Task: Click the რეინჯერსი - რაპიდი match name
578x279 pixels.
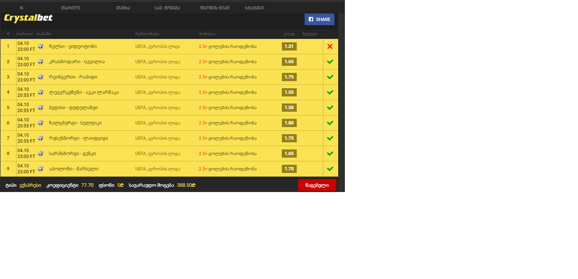Action: click(x=73, y=77)
